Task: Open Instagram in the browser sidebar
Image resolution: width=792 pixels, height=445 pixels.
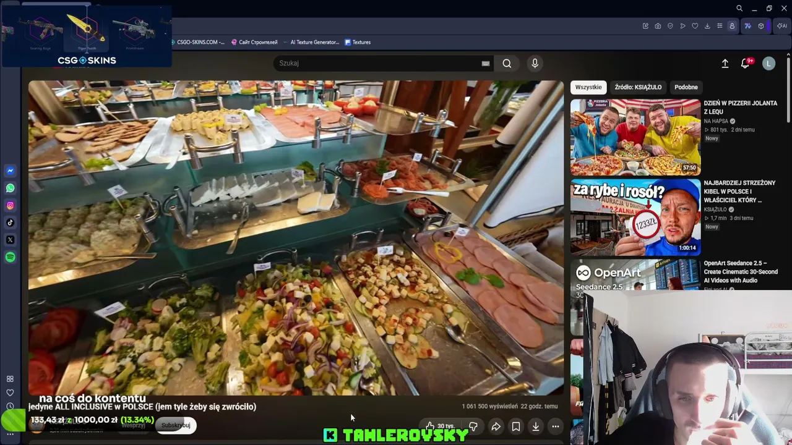Action: (x=11, y=205)
